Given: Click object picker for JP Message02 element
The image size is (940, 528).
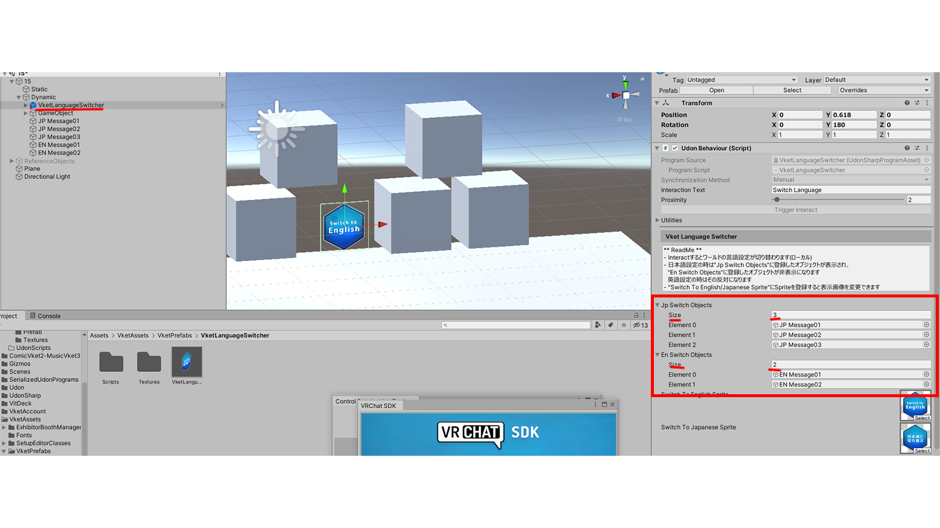Looking at the screenshot, I should 926,334.
